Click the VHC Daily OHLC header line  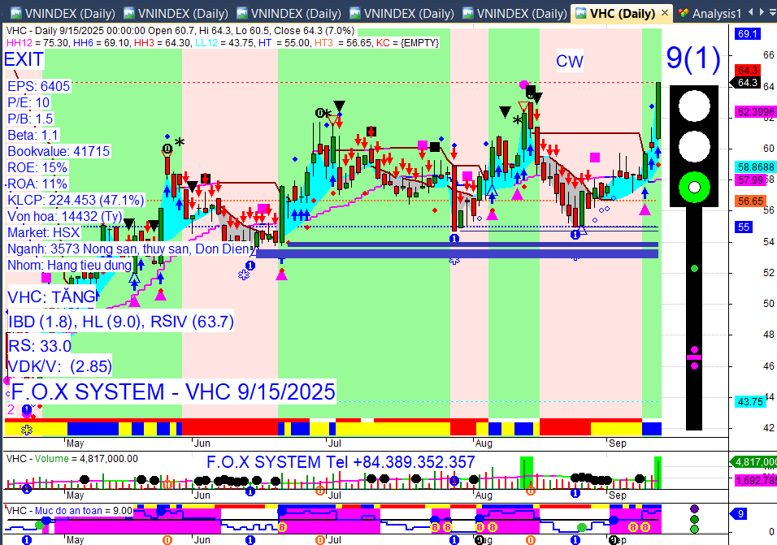[x=180, y=31]
